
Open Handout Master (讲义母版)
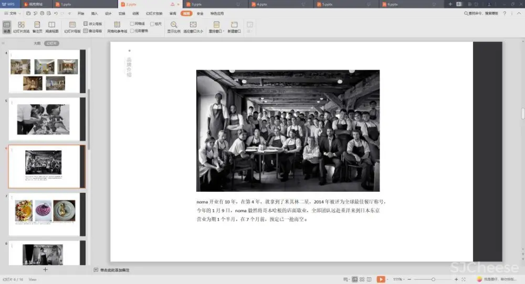tap(93, 24)
